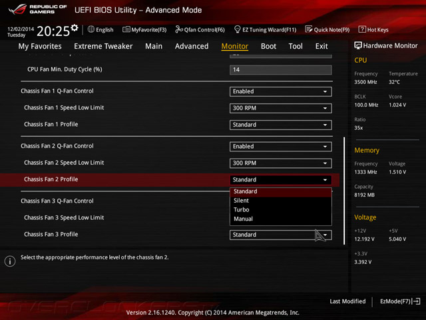
Task: Open Chassis Fan 2 Speed Low Limit dropdown
Action: pyautogui.click(x=280, y=163)
